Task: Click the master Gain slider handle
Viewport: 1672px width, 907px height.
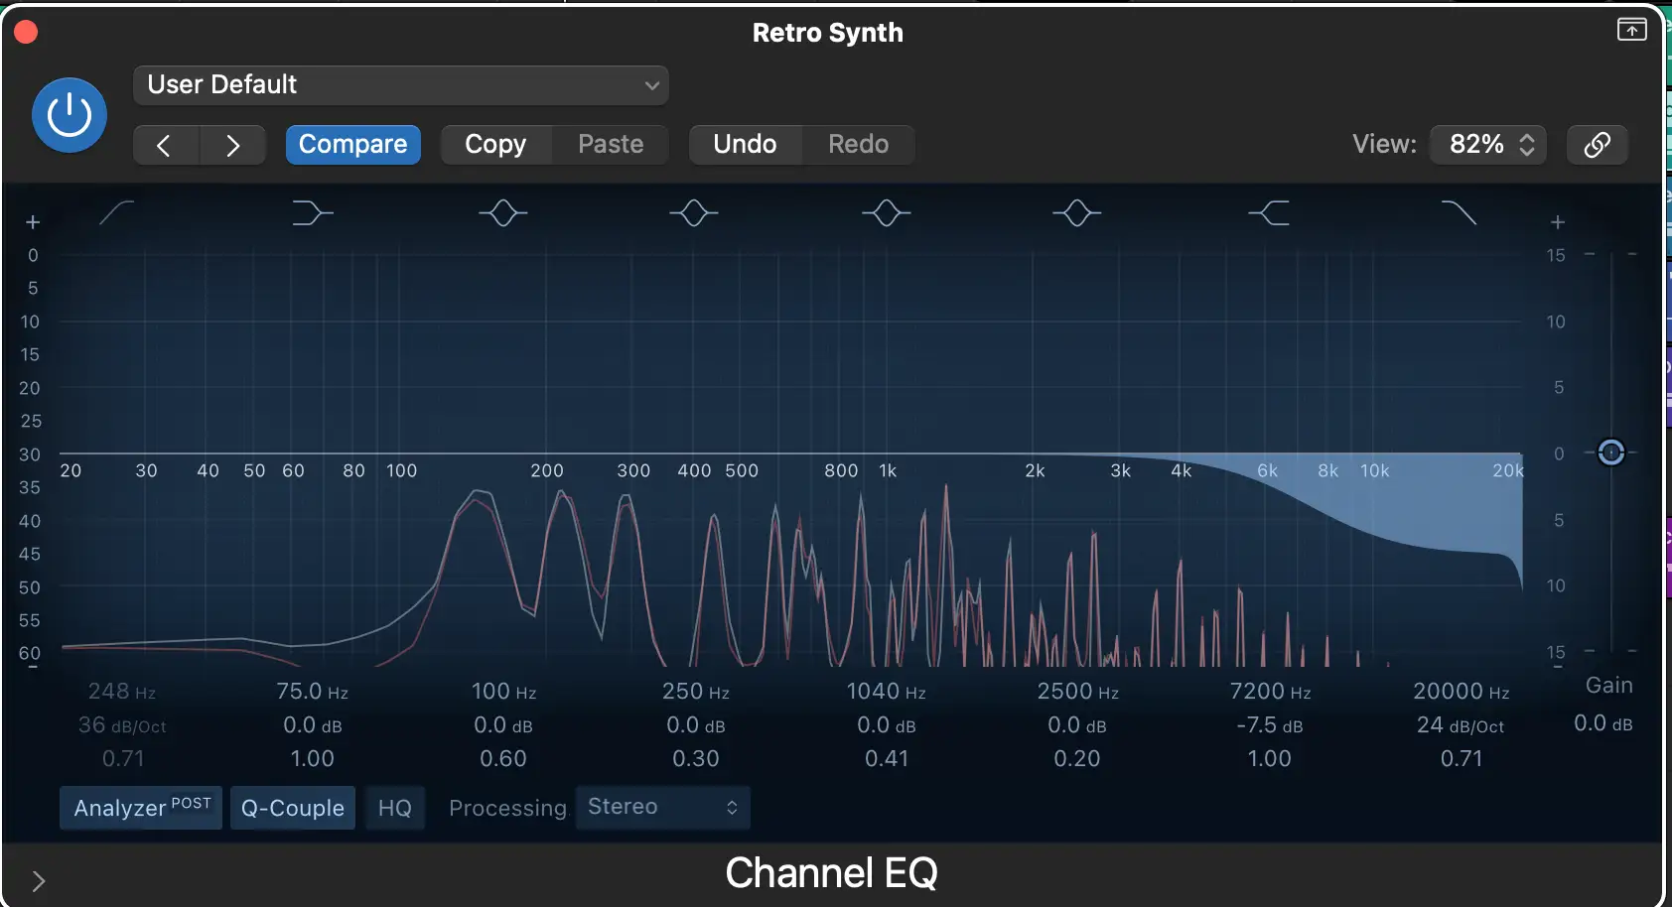Action: coord(1610,453)
